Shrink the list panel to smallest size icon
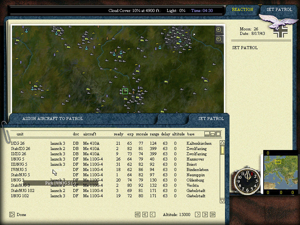 pyautogui.click(x=207, y=134)
